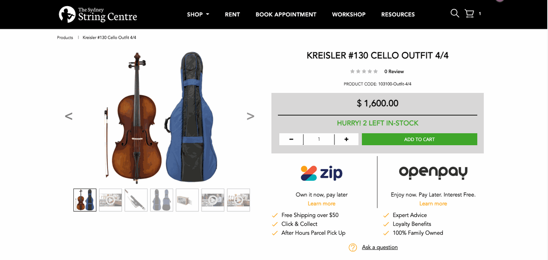Show the previous product image arrow
548x260 pixels.
[69, 116]
